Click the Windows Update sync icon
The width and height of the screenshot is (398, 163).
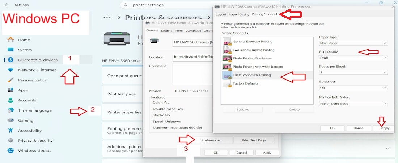click(10, 151)
